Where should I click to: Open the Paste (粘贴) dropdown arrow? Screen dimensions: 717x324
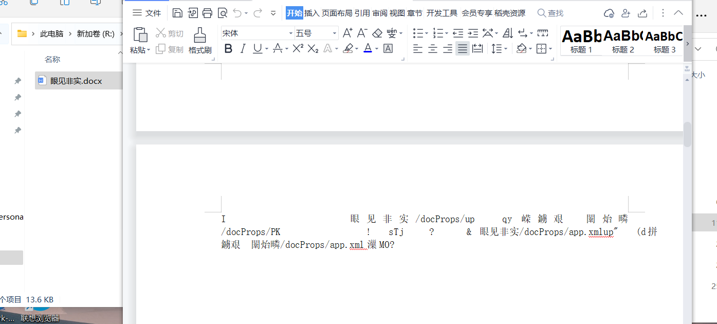tap(149, 50)
